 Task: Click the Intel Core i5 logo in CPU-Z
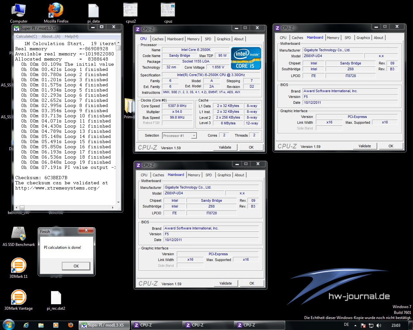[246, 58]
